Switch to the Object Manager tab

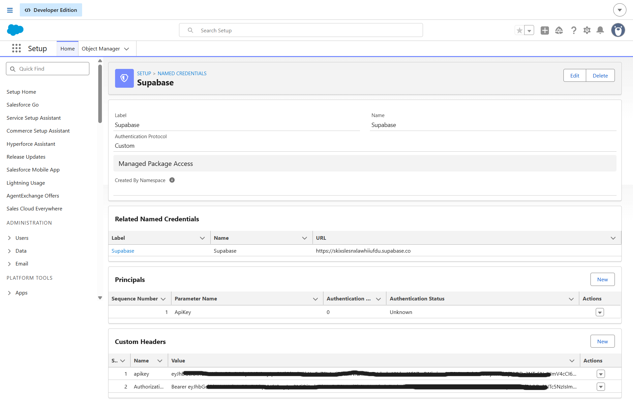tap(101, 48)
